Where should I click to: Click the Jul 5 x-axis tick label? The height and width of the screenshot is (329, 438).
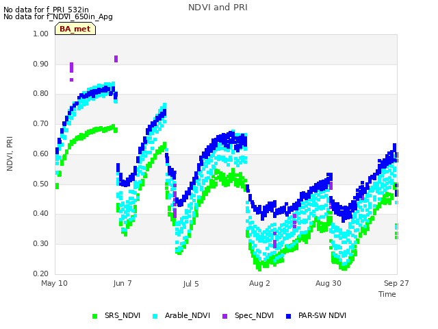[x=191, y=284]
